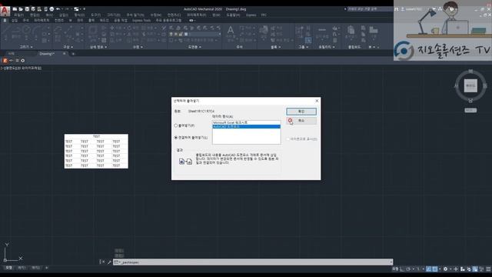Expand the 유틸리티 (Utilities) panel flyout

327,47
